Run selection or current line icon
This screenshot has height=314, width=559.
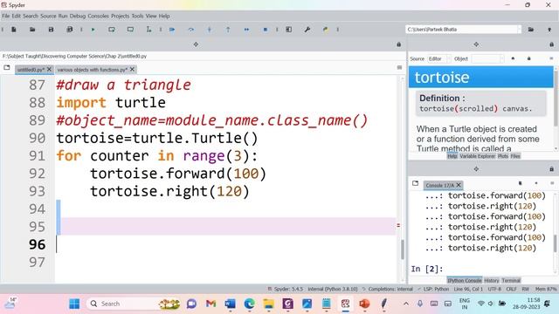point(148,30)
